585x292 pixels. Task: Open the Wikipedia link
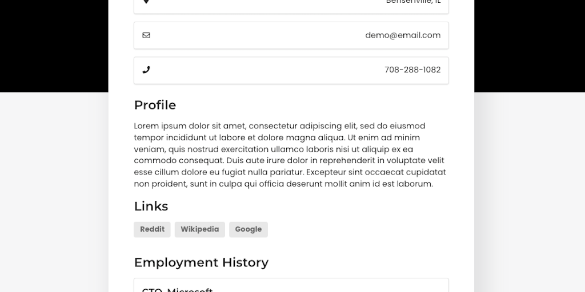coord(200,229)
